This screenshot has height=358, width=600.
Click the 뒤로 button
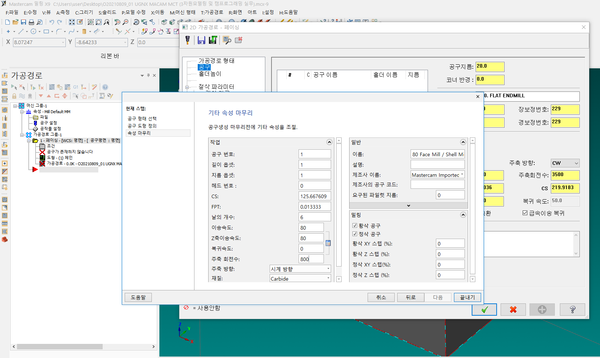pyautogui.click(x=411, y=297)
